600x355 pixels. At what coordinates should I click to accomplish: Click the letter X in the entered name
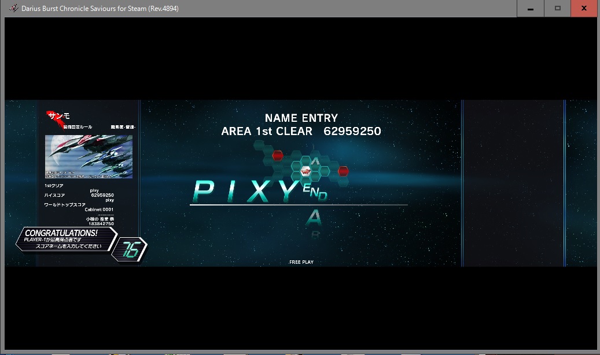click(x=257, y=192)
